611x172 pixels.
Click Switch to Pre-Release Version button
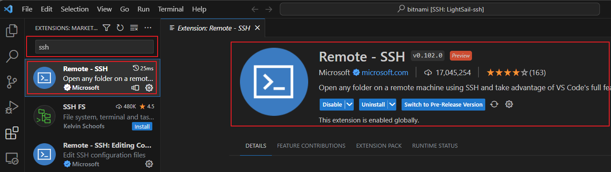(x=443, y=104)
